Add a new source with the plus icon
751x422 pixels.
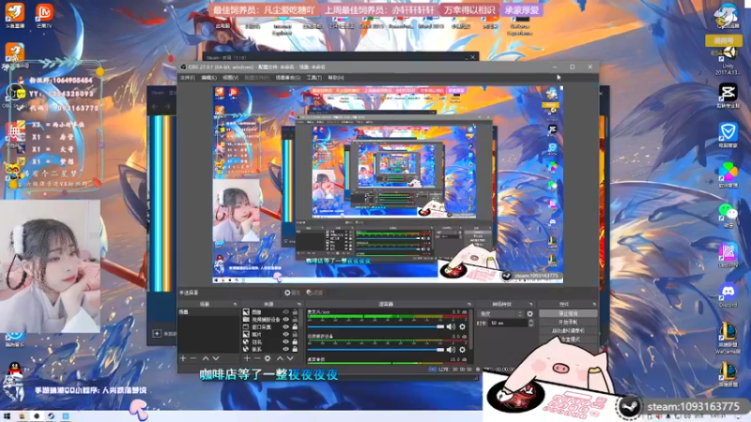coord(247,358)
